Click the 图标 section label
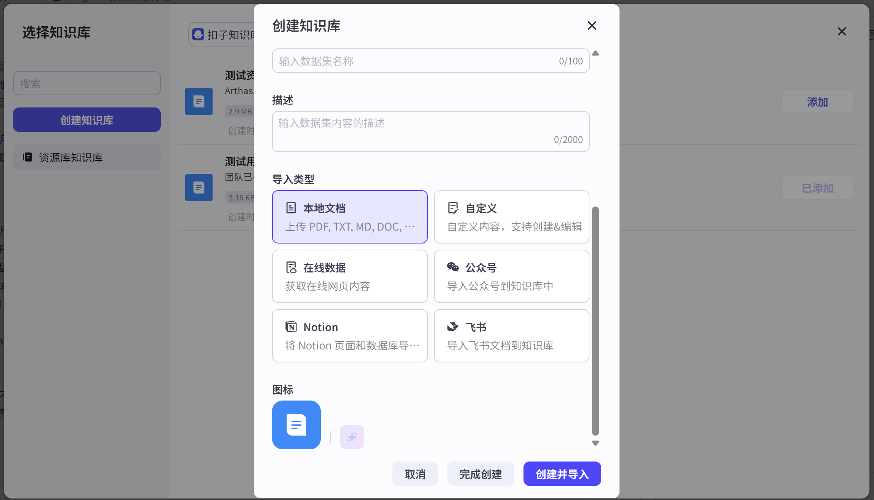 283,389
